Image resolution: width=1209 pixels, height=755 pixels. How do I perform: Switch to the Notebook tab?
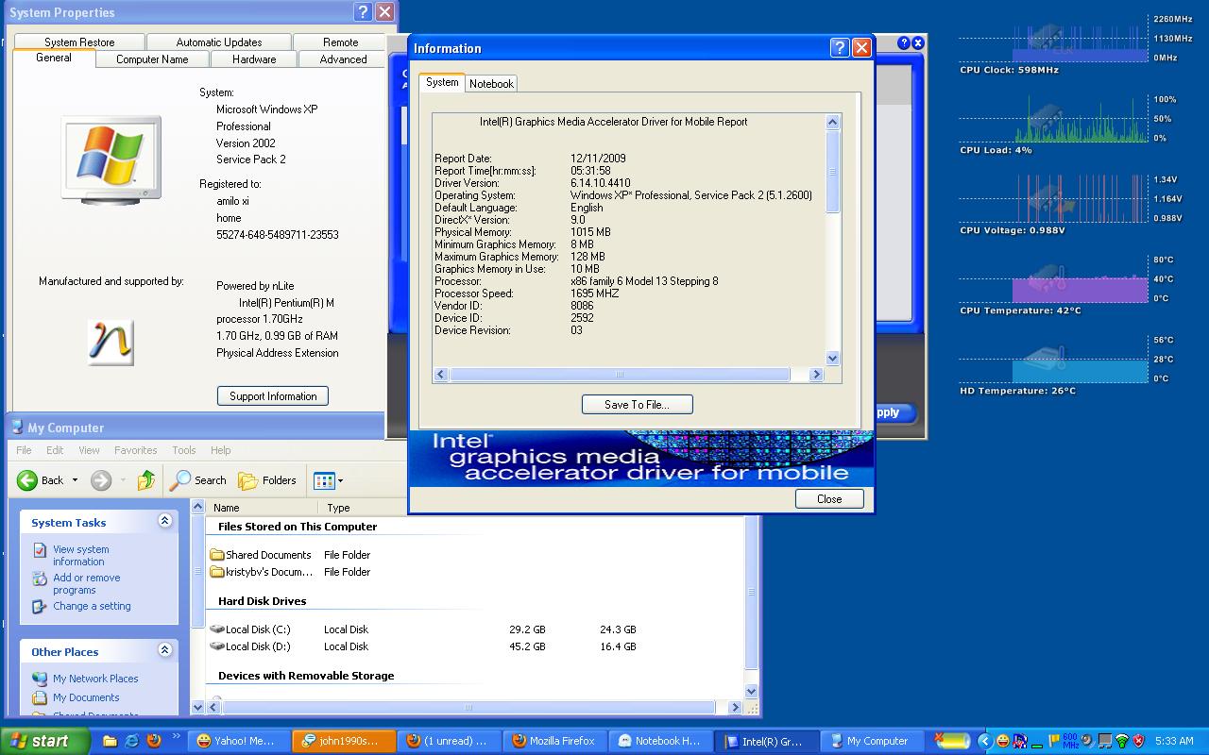(491, 84)
